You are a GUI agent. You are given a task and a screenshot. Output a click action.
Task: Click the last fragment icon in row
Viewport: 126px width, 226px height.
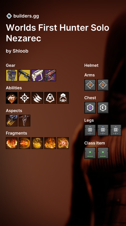[63, 143]
